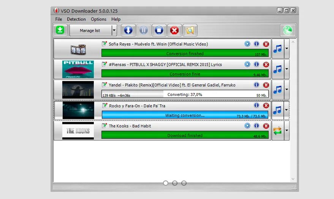Viewport: 334px width, 199px height.
Task: Select the first slide indicator dot
Action: point(166,183)
